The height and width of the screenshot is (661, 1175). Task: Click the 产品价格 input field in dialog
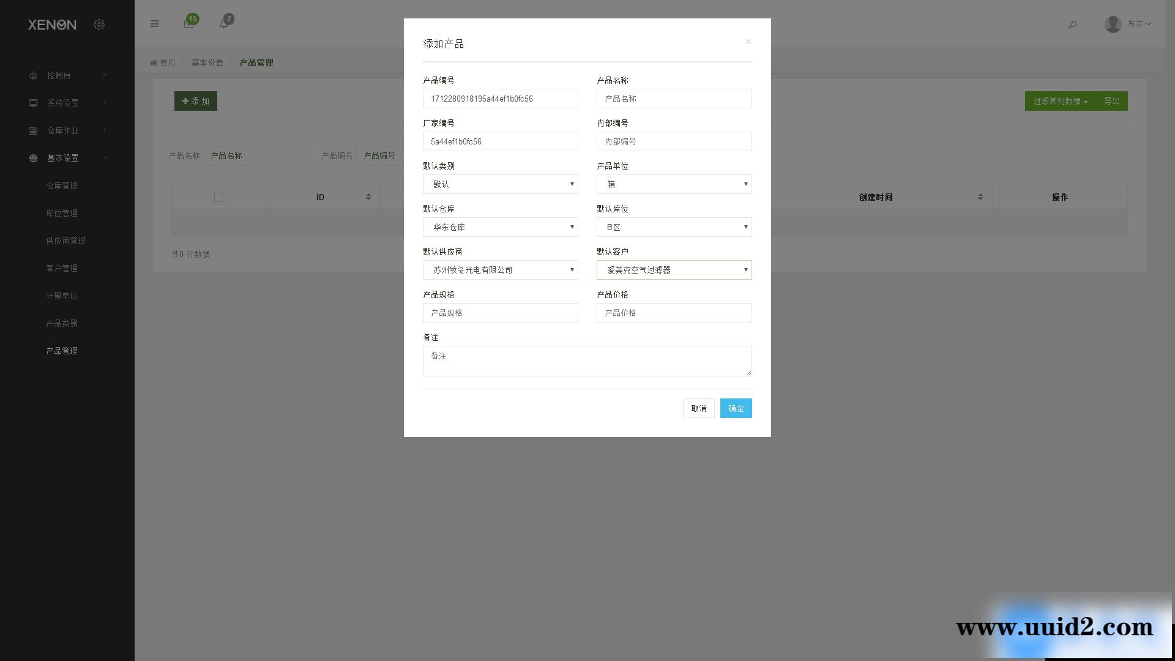pos(674,313)
